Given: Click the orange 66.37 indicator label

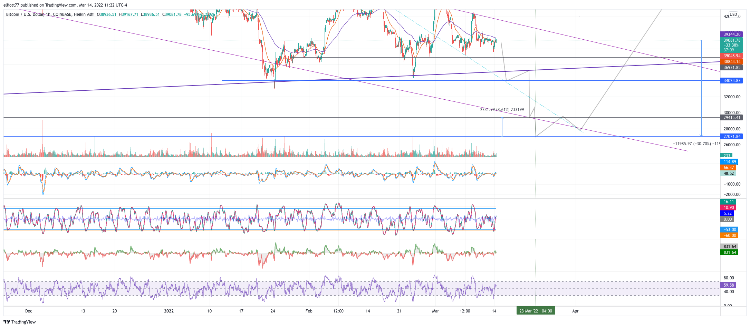Looking at the screenshot, I should (728, 168).
